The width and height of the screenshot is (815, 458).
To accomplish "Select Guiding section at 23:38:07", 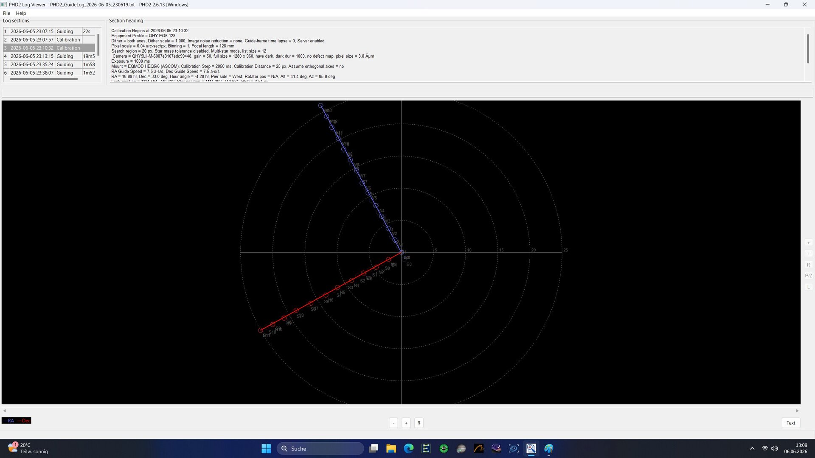I will (x=49, y=73).
